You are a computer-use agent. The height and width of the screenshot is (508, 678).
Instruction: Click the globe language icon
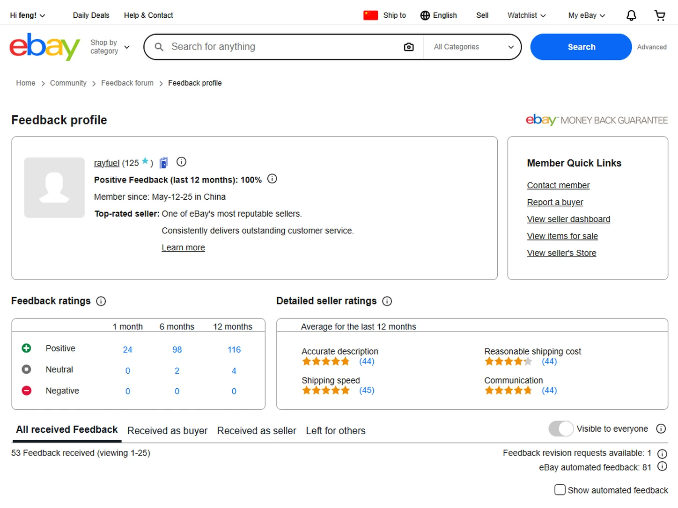(x=425, y=15)
